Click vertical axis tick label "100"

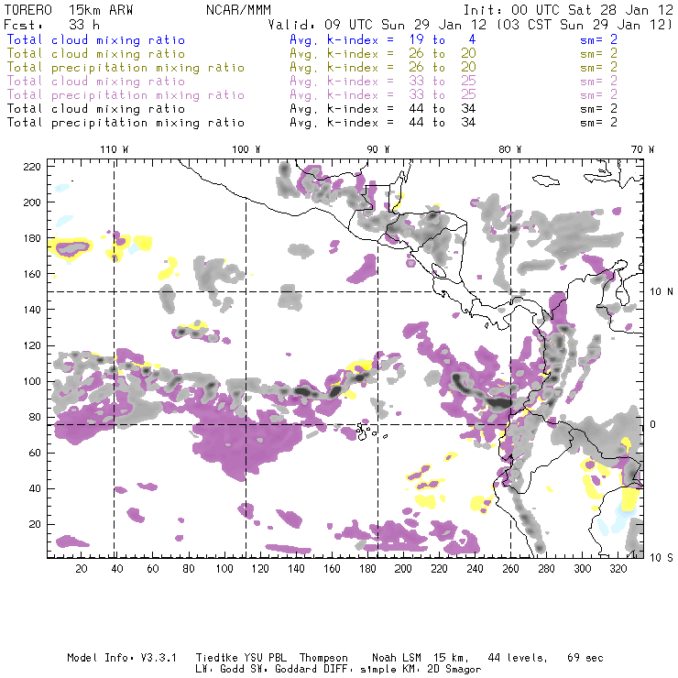point(32,381)
